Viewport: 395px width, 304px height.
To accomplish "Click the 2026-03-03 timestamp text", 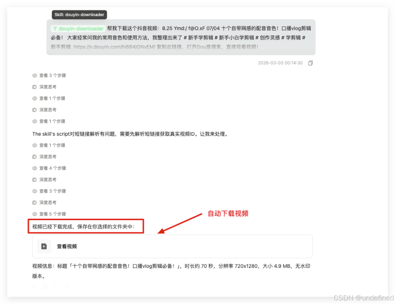I will point(280,63).
